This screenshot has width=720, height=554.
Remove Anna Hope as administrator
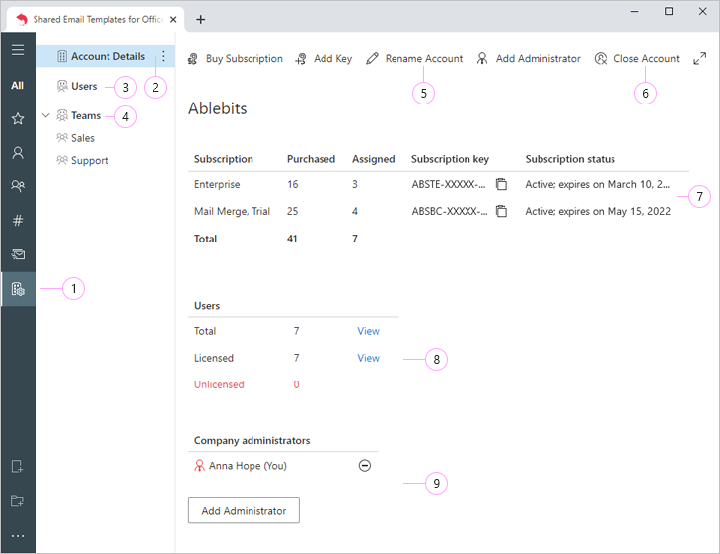point(365,466)
